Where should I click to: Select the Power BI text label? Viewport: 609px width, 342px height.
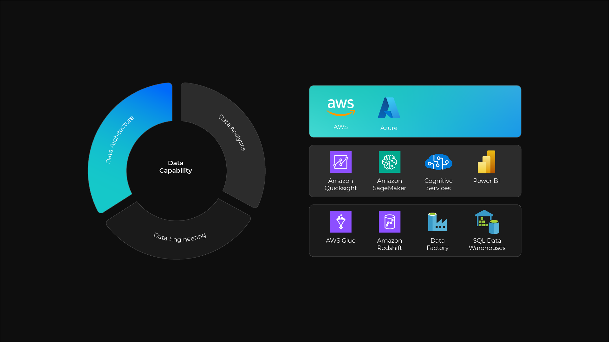[x=486, y=181]
